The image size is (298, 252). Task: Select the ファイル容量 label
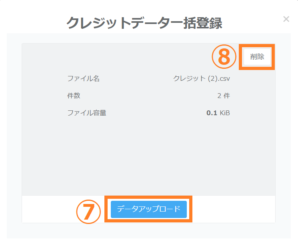point(86,113)
